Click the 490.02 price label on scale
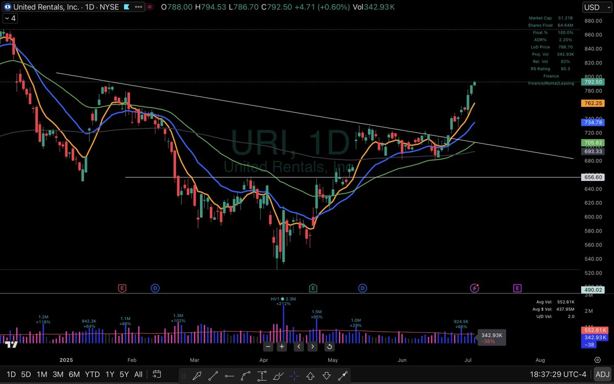The width and height of the screenshot is (614, 384). (594, 289)
